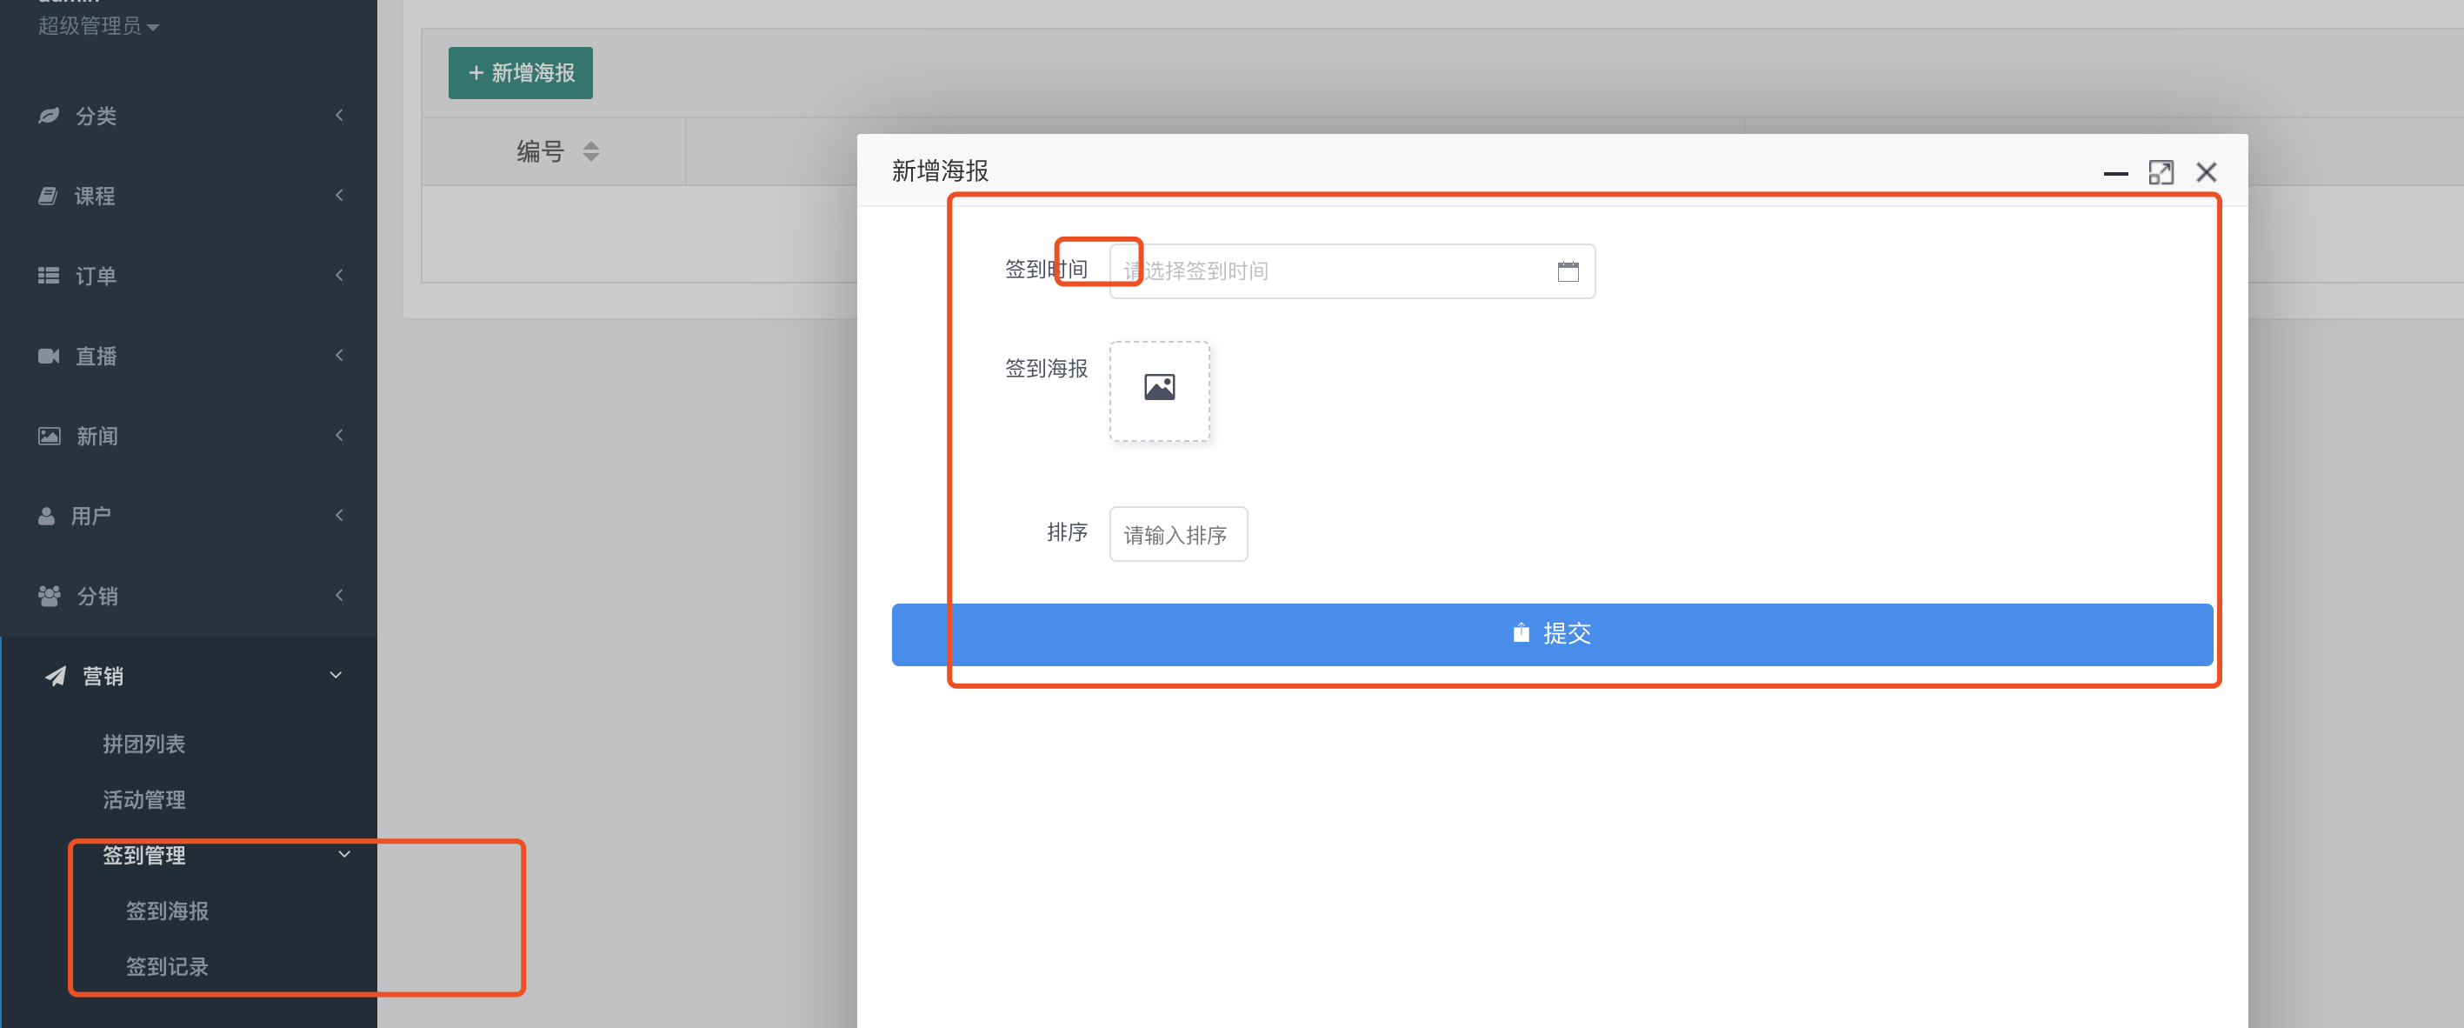Expand the 新闻 menu chevron
Image resolution: width=2464 pixels, height=1028 pixels.
(340, 436)
